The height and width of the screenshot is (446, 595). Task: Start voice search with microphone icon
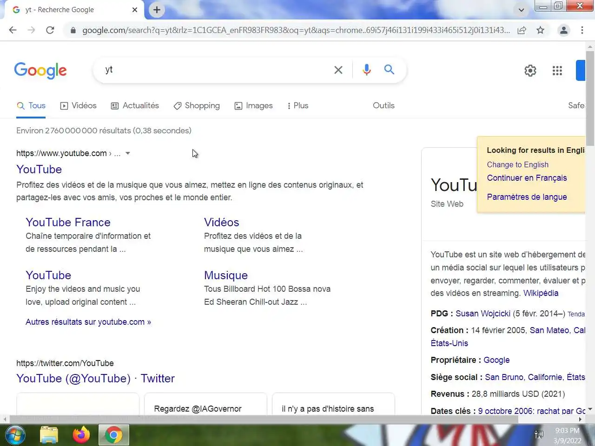pyautogui.click(x=367, y=70)
